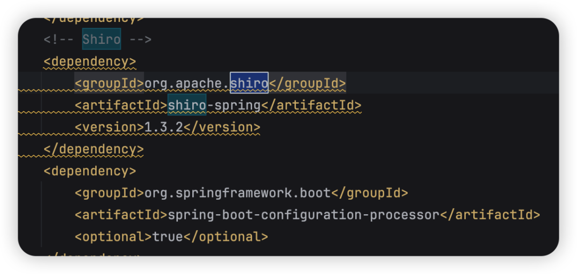Click the closing groupId tag after shiro
Screen dimensions: 577x274
coord(307,83)
